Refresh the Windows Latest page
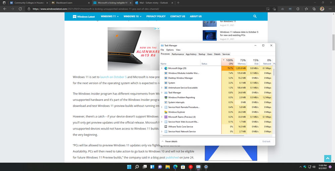Viewport: 335px width, 171px height. pos(20,9)
